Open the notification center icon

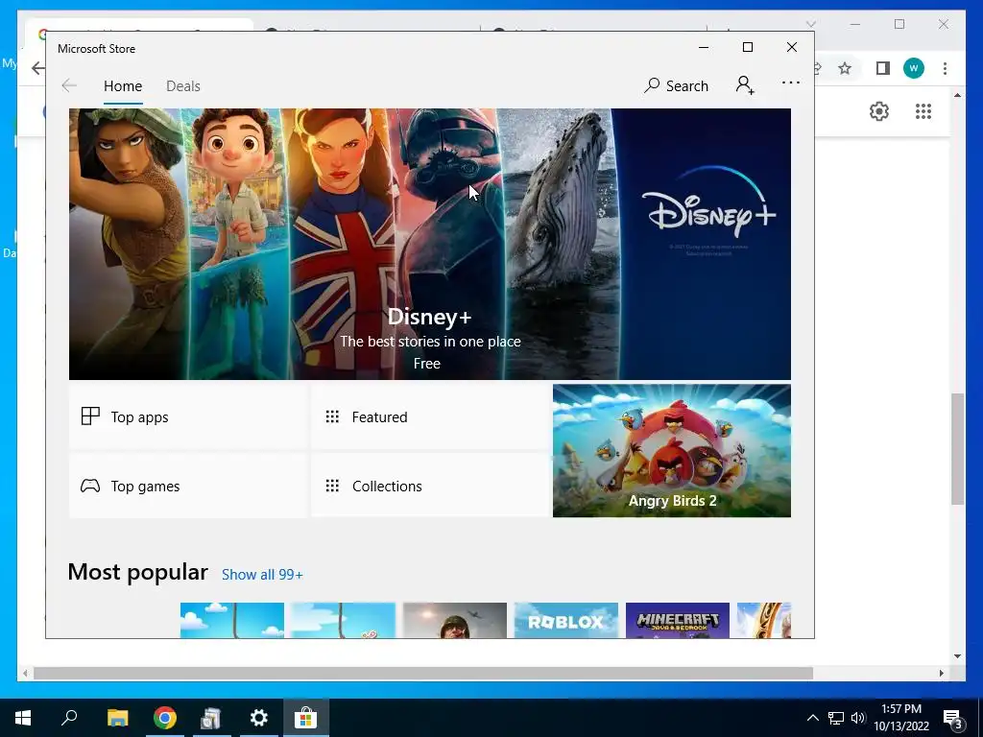coord(953,719)
